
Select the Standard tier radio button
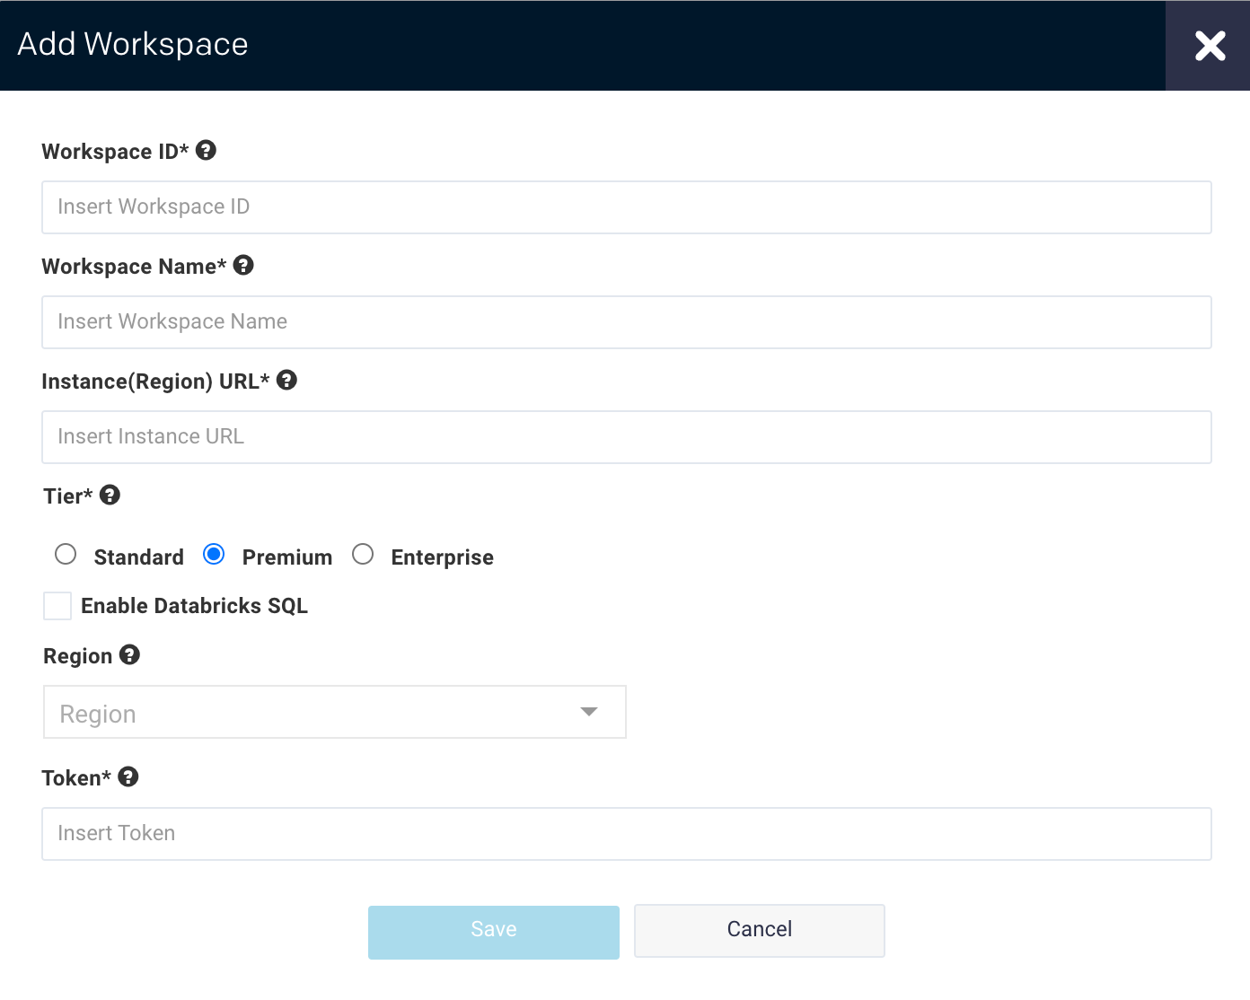pyautogui.click(x=66, y=555)
